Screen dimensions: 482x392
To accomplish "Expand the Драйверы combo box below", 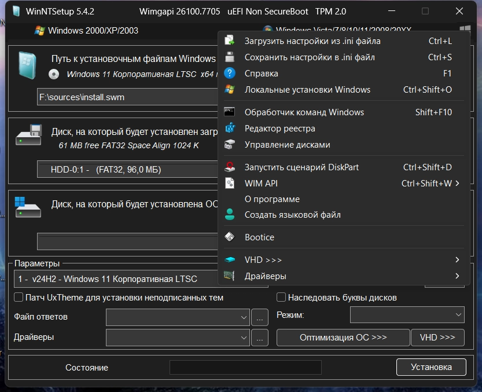I will 178,338.
